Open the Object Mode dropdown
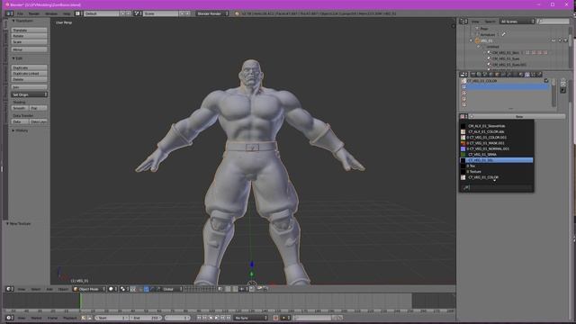The image size is (576, 324). click(88, 289)
